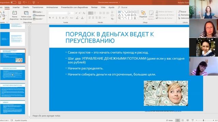
Task: Open Relleno de forma dropdown
Action: point(165,12)
